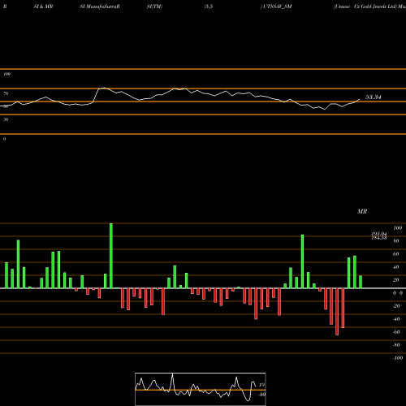Click the 'SI MunafaSutraR' header label
This screenshot has width=406, height=406.
(100, 6)
